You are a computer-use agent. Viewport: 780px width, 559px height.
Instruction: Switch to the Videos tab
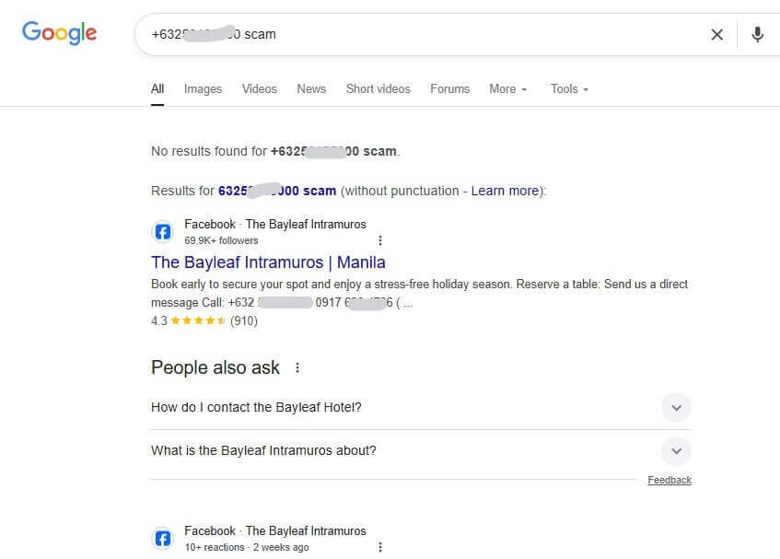[x=259, y=89]
